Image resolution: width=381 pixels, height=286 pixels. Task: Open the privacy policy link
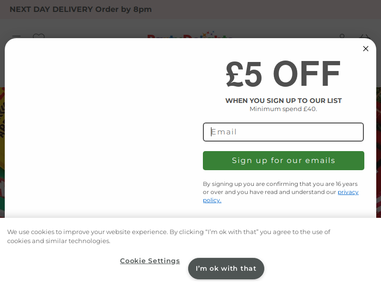point(281,196)
